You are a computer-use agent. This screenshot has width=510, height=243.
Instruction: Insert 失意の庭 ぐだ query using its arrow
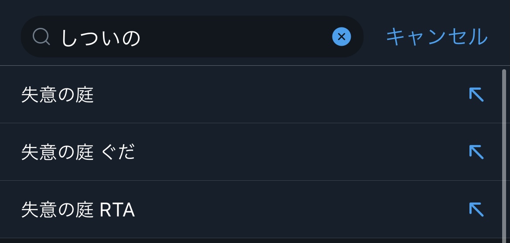point(476,152)
